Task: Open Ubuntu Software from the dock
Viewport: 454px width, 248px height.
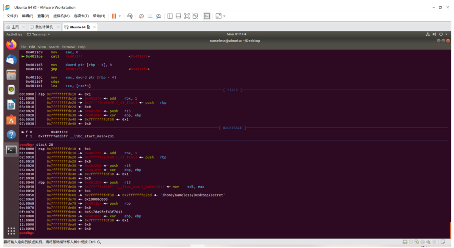Action: click(x=11, y=120)
